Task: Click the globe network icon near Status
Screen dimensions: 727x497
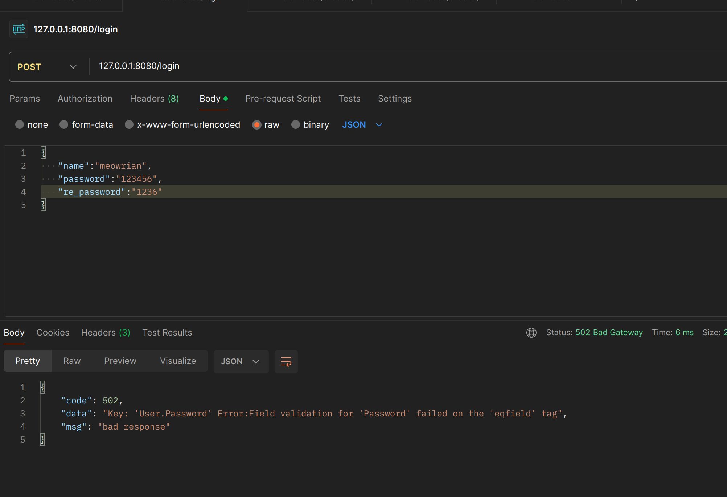Action: 531,333
